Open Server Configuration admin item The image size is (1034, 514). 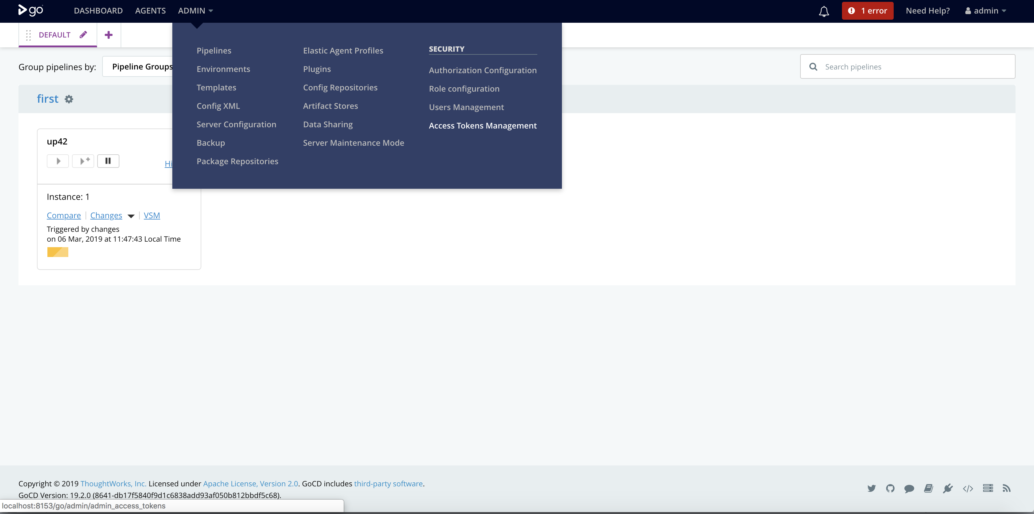[x=236, y=124]
